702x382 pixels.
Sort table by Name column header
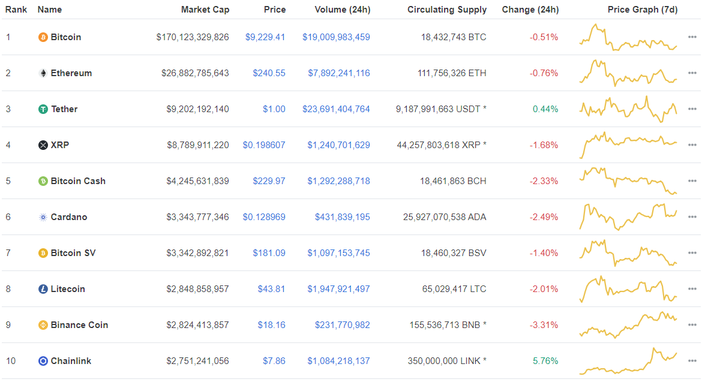tap(50, 10)
